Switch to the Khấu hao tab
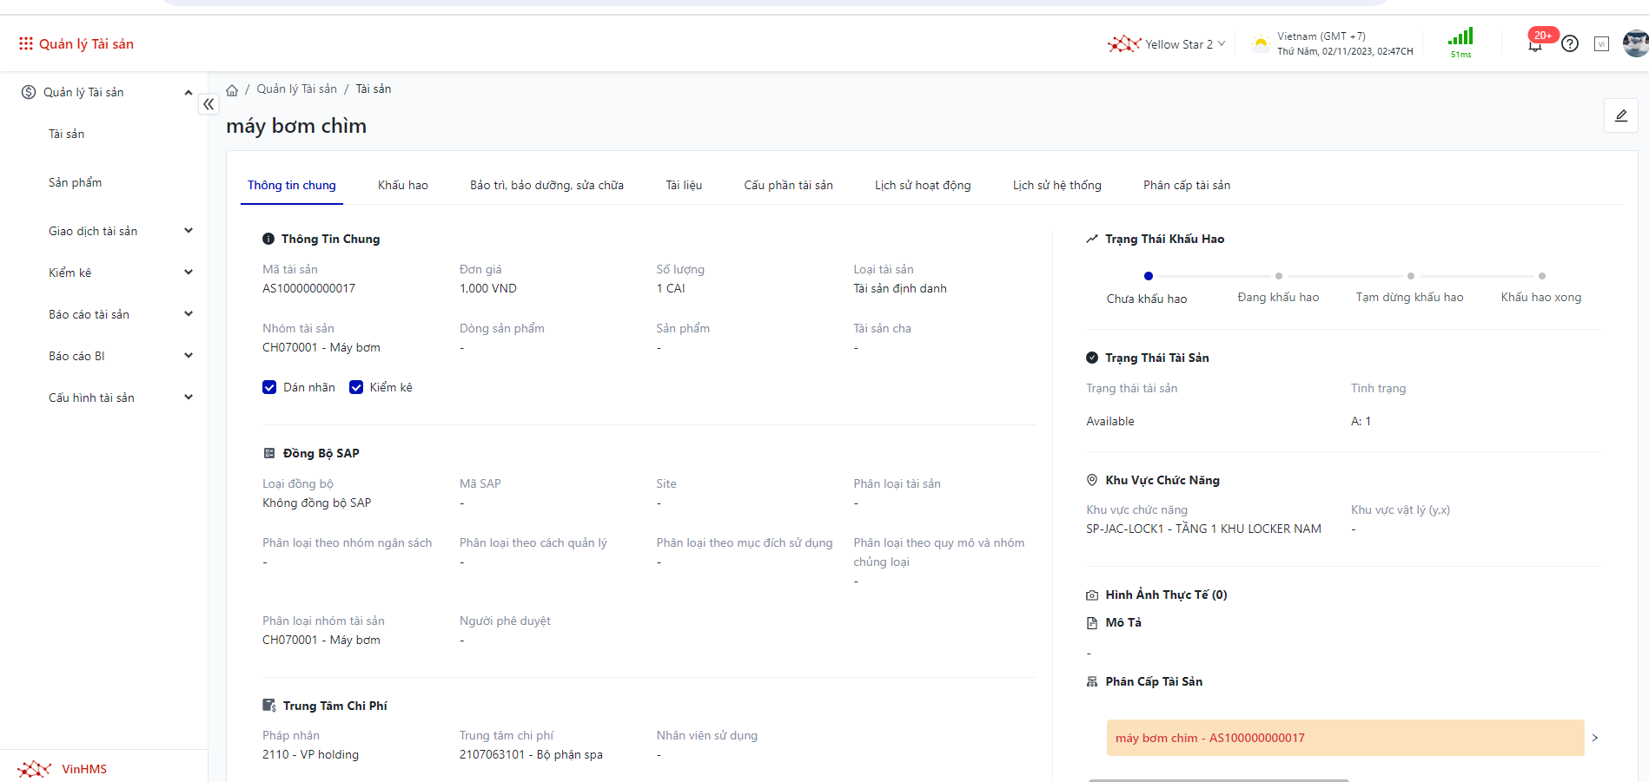Image resolution: width=1649 pixels, height=782 pixels. pos(402,185)
